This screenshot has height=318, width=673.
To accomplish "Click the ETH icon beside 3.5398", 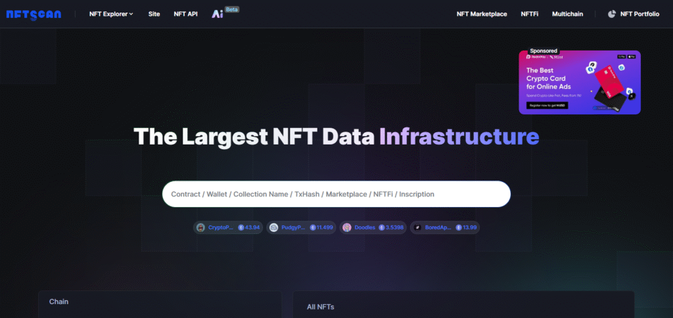I will click(382, 227).
